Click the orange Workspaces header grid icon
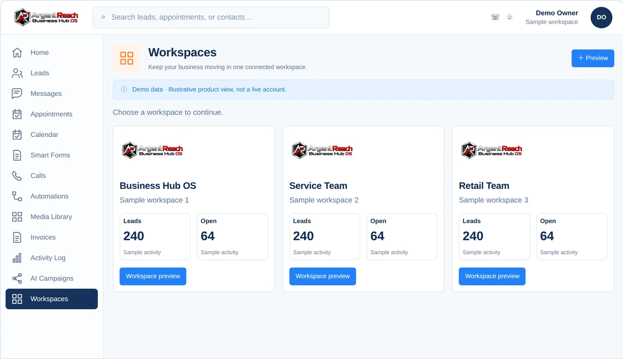 pos(127,58)
